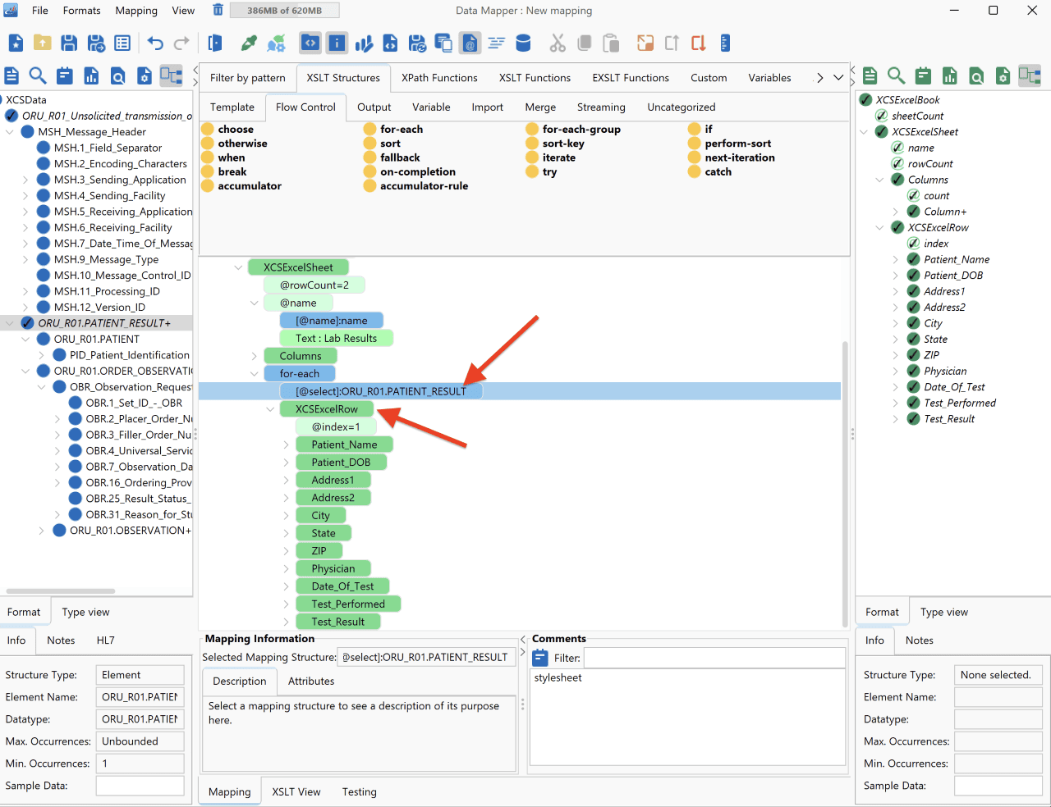This screenshot has width=1051, height=807.
Task: Open the File menu
Action: pos(40,11)
